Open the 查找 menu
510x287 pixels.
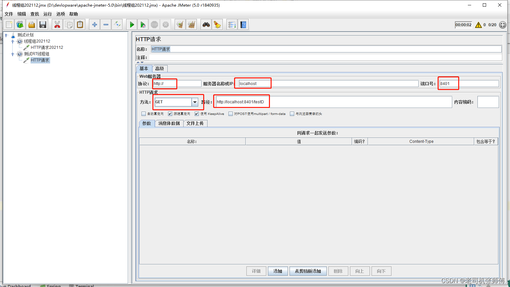pyautogui.click(x=35, y=14)
